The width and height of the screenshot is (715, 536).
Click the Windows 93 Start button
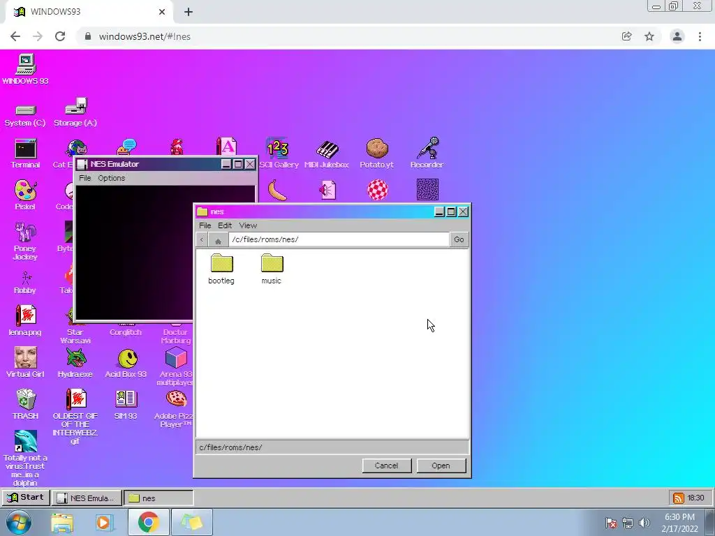[26, 498]
